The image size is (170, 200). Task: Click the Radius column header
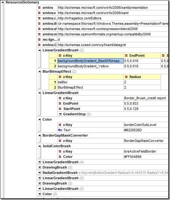point(142,77)
